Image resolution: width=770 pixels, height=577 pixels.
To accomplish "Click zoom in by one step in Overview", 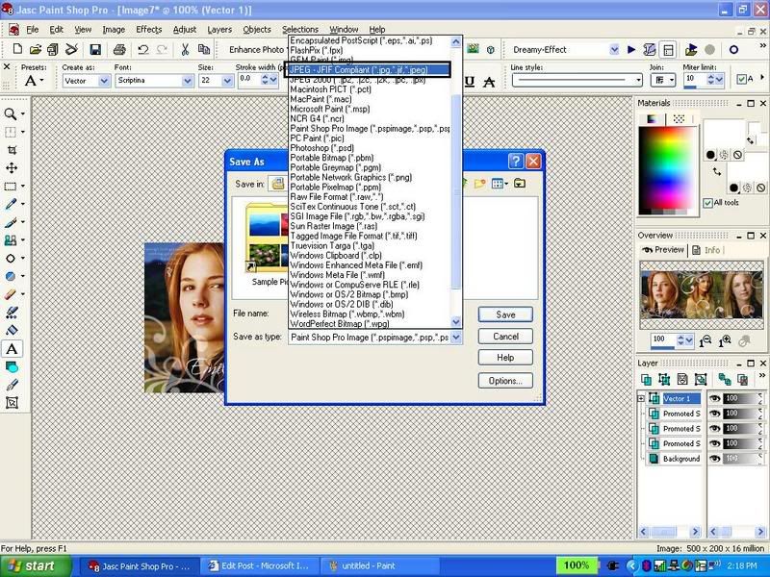I will click(x=725, y=341).
